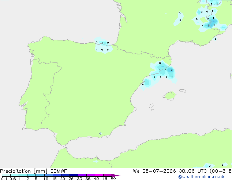The image size is (232, 180).
Task: Click the 'ECMWF' model label
Action: point(59,171)
